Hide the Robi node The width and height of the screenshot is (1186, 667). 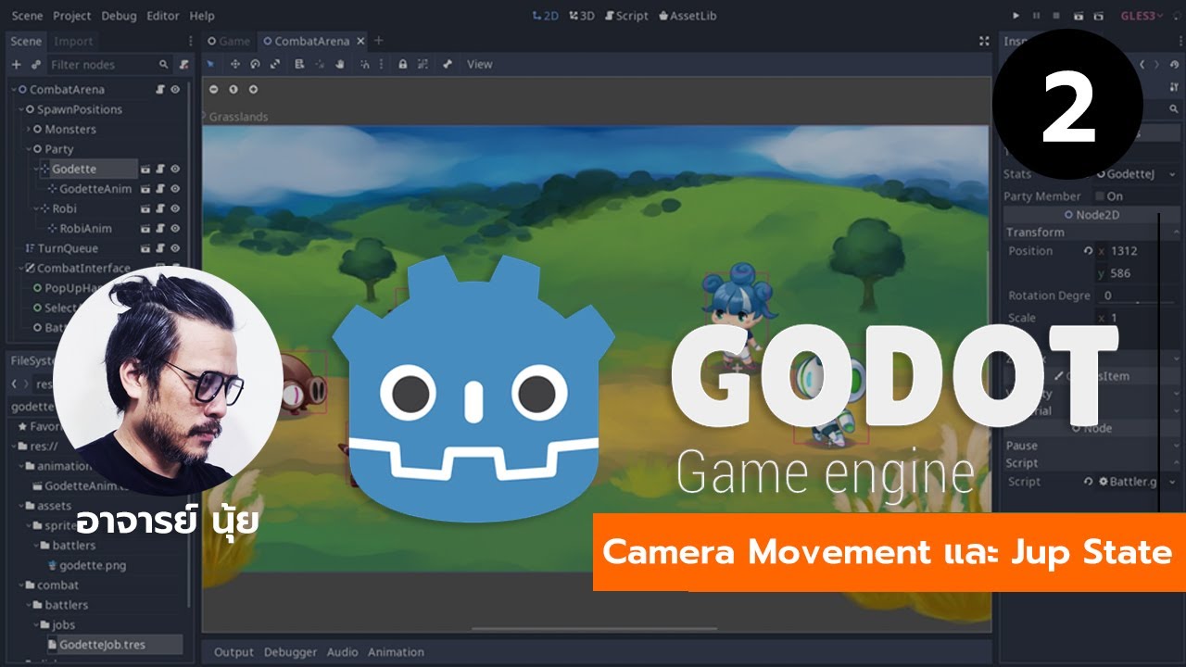175,209
